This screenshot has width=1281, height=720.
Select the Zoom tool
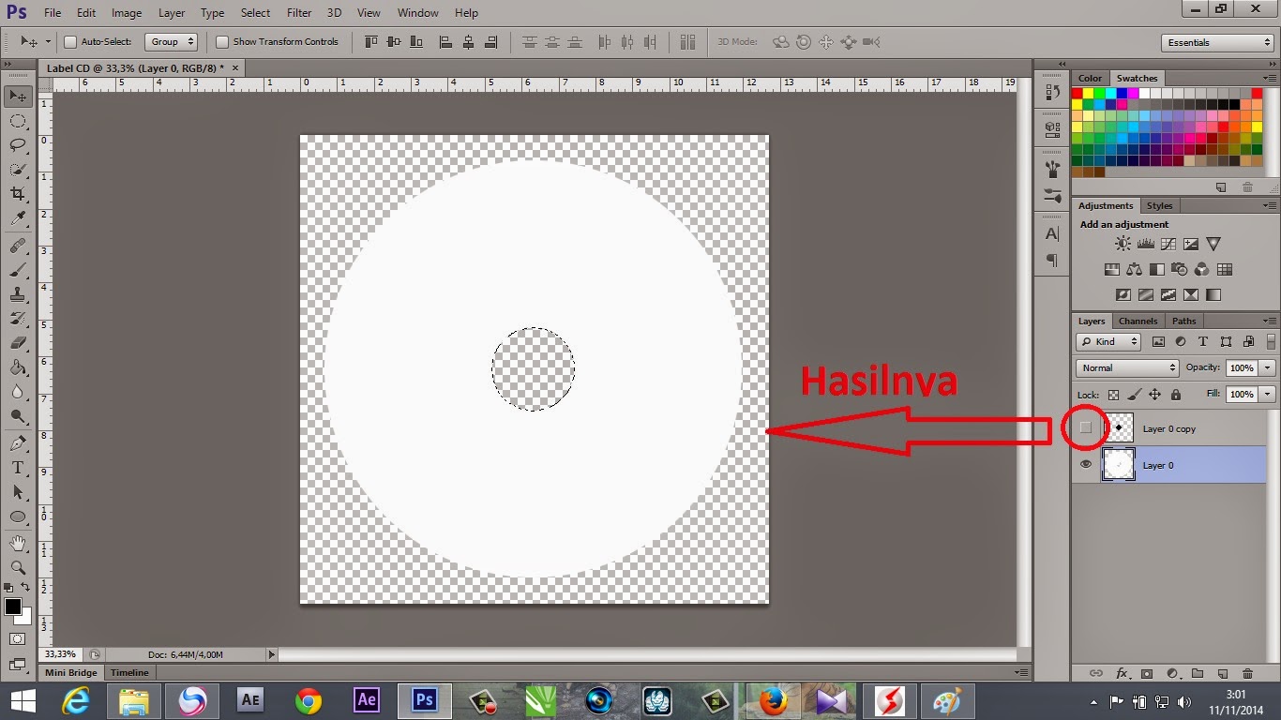[19, 568]
